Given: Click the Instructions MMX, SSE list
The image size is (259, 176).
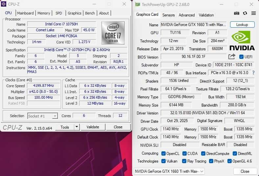Looking at the screenshot, I should coord(77,69).
